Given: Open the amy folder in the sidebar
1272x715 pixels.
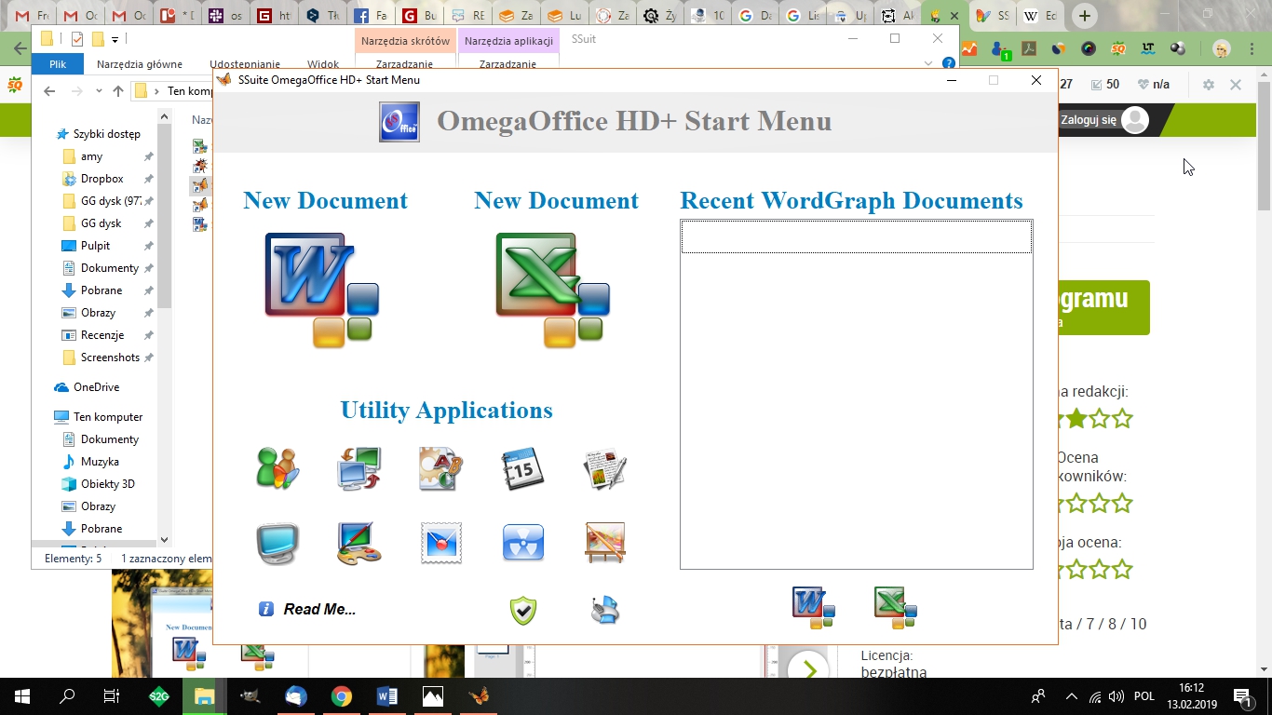Looking at the screenshot, I should (x=91, y=156).
